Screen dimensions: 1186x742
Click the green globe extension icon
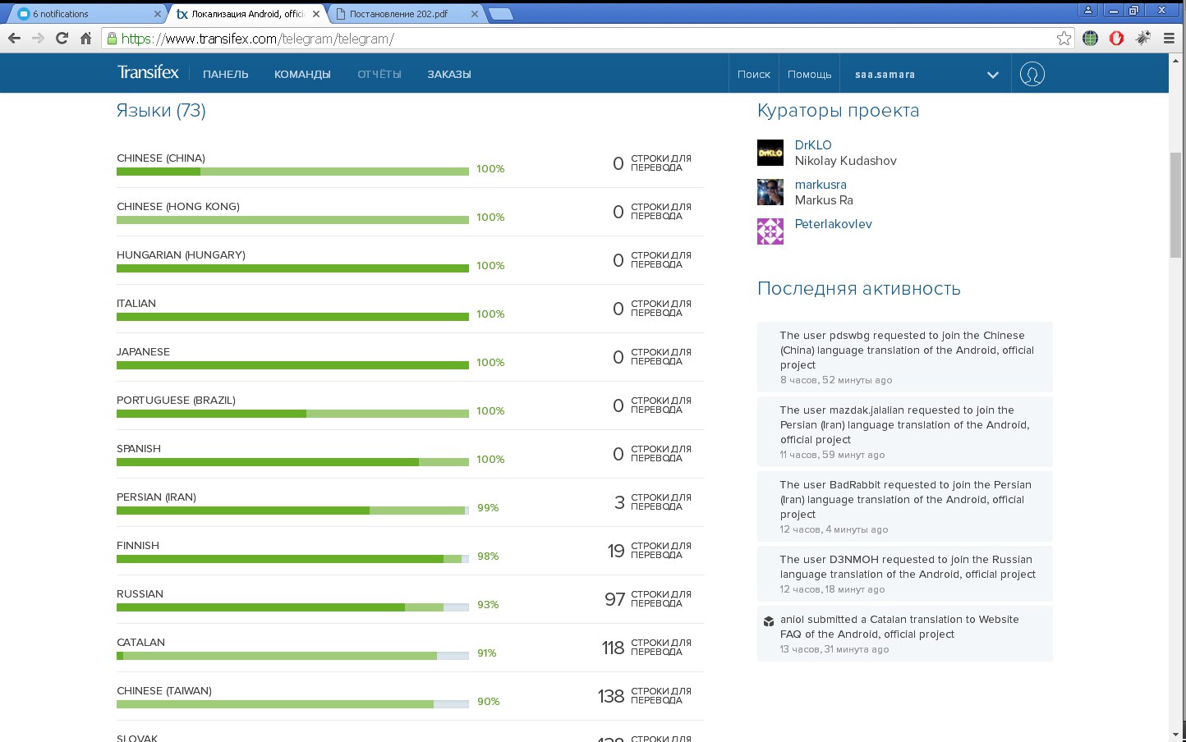(x=1090, y=38)
